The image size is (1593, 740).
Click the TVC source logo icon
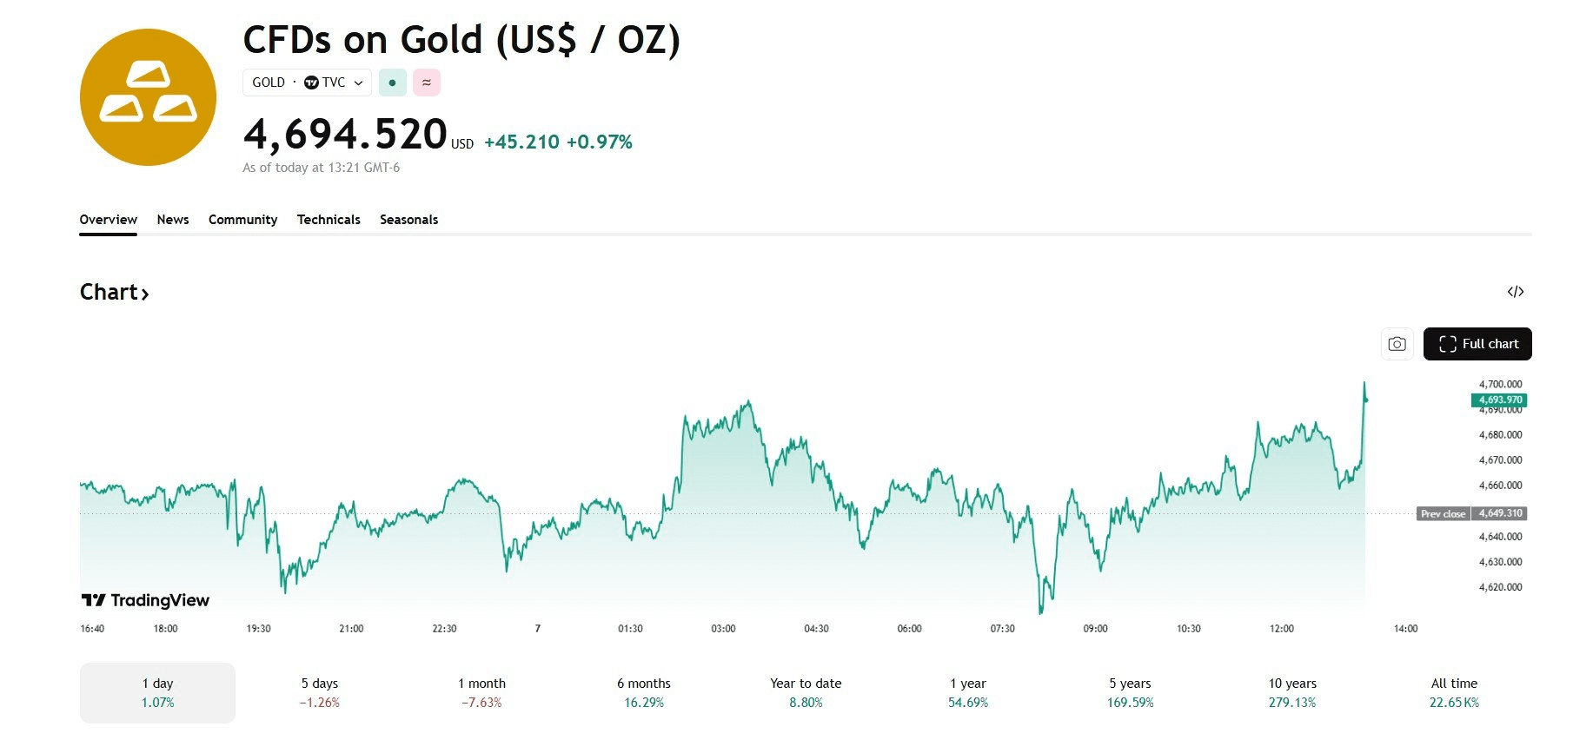click(312, 83)
